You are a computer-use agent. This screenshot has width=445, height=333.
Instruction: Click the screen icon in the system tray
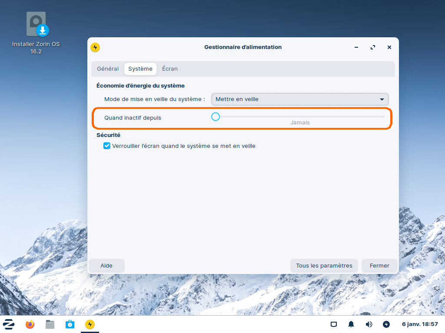334,324
